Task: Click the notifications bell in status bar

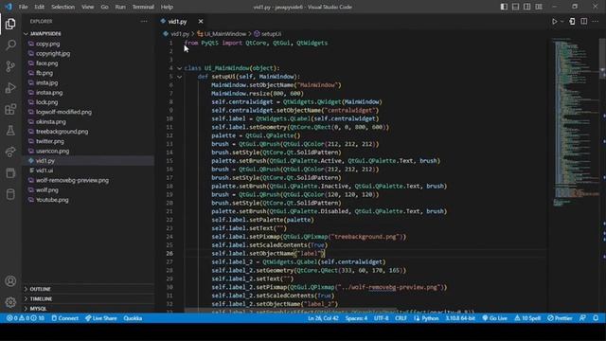Action: [x=596, y=318]
